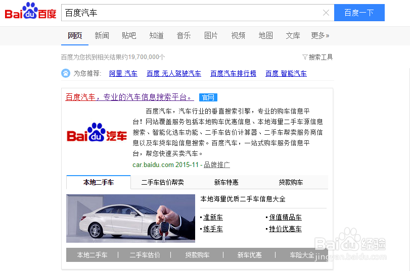Open the 贴吧 tab
The image size is (410, 271).
[x=129, y=35]
